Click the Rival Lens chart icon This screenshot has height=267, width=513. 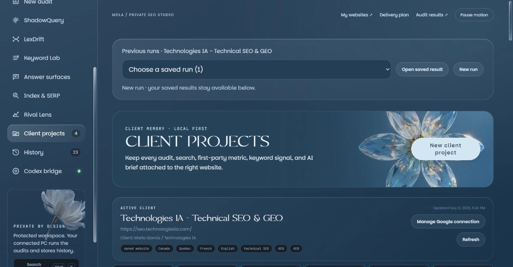16,114
